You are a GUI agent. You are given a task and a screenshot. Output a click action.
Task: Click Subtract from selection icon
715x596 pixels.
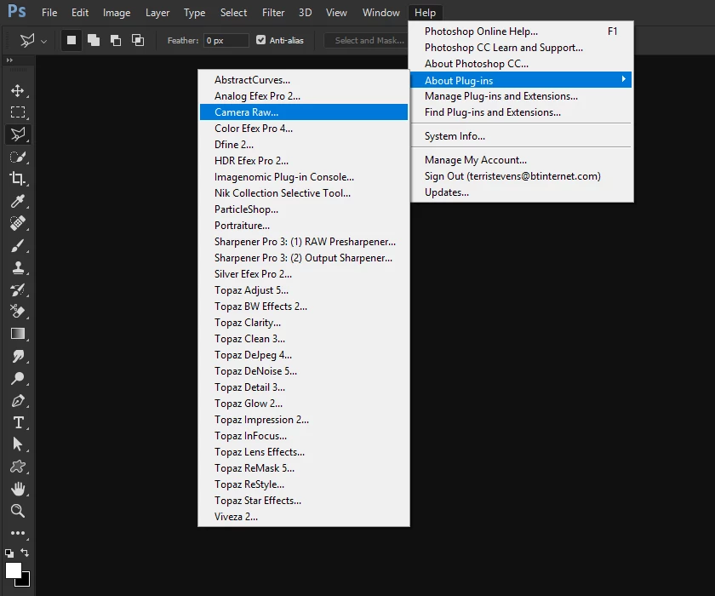116,40
